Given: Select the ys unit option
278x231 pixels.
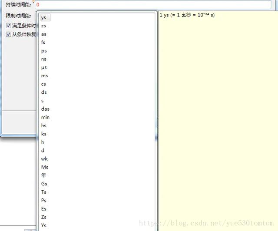Looking at the screenshot, I should click(x=43, y=17).
